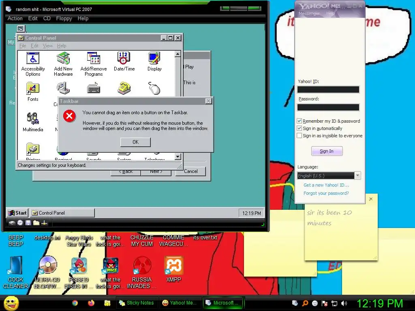
Task: Click the hard disk icon in Virtual PC status bar
Action: pyautogui.click(x=12, y=223)
